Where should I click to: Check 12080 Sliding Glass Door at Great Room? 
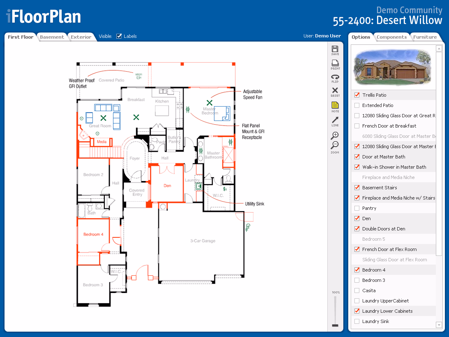tap(357, 116)
